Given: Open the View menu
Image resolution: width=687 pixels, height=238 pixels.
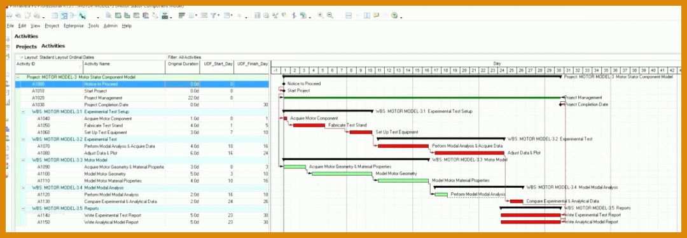Looking at the screenshot, I should (x=35, y=26).
